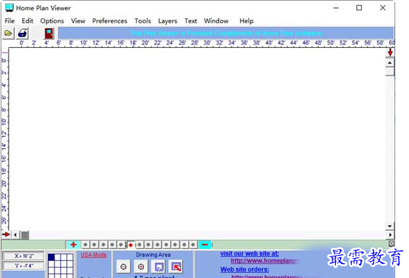Viewport: 409px width, 278px height.
Task: Open the first http://www.homeplanp… URL under 'visit our web site at:'
Action: (264, 260)
